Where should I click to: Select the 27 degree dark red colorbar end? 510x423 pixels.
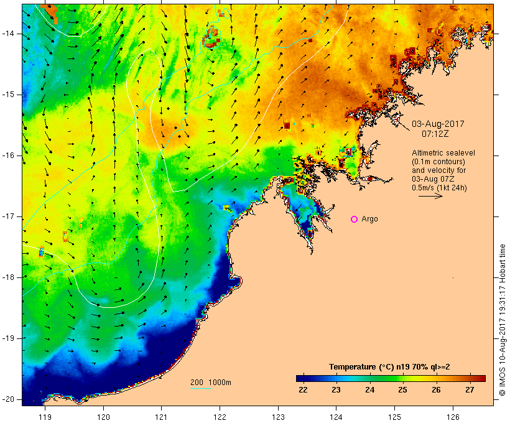click(481, 378)
